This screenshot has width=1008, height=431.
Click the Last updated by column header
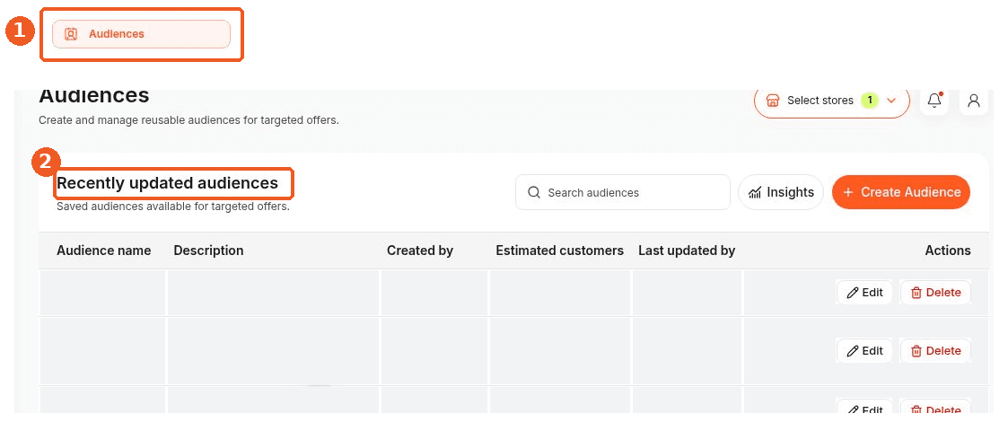click(687, 251)
